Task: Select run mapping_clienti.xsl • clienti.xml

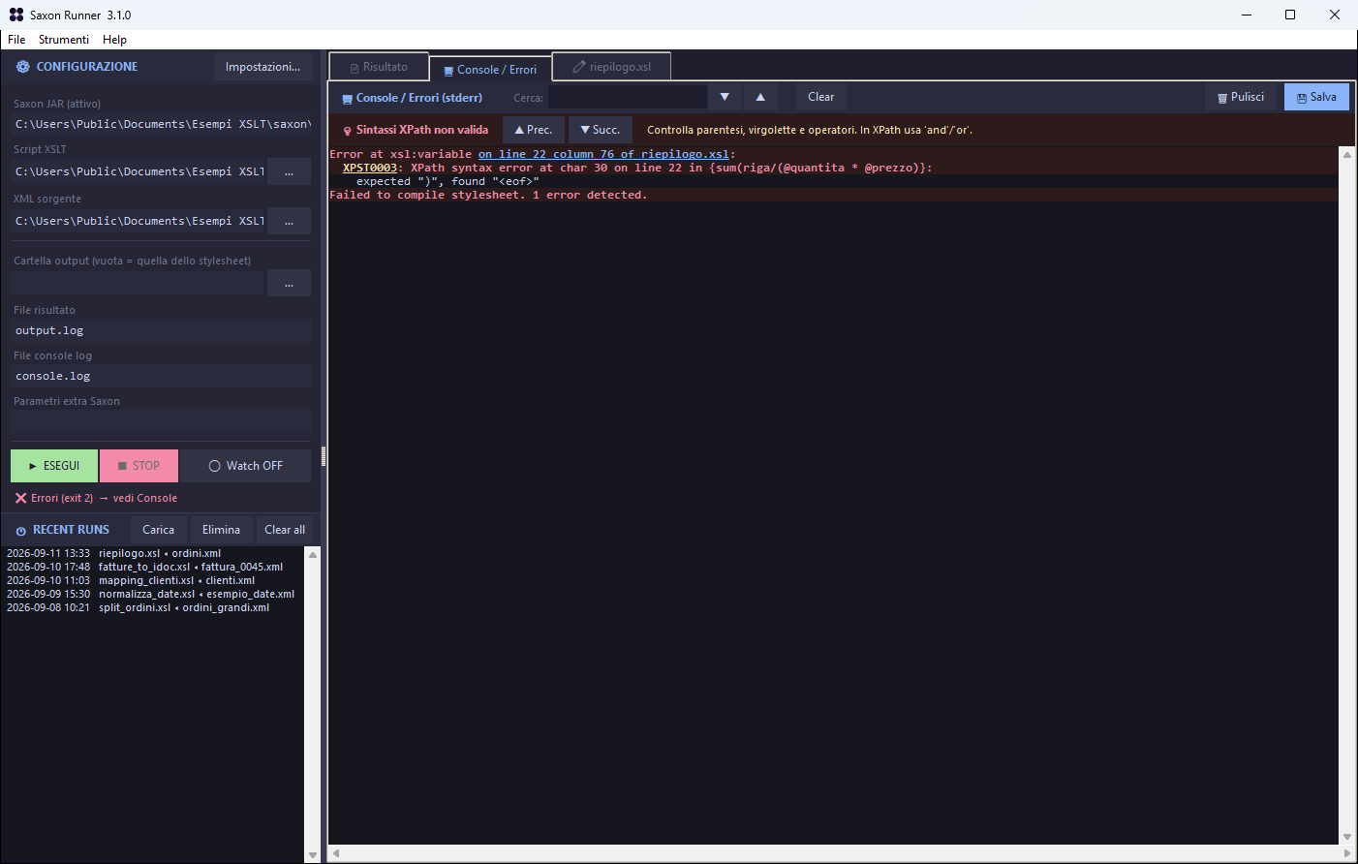Action: pyautogui.click(x=153, y=581)
